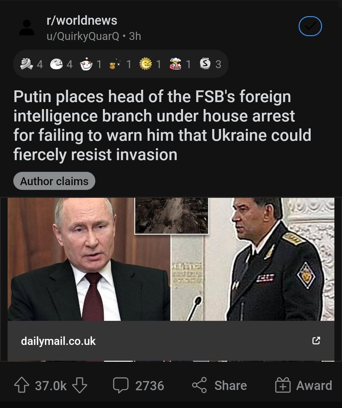Image resolution: width=342 pixels, height=408 pixels.
Task: Tap the Award label text
Action: [314, 385]
